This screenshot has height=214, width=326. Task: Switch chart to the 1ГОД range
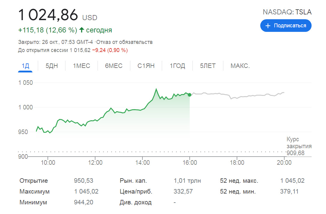(x=177, y=66)
